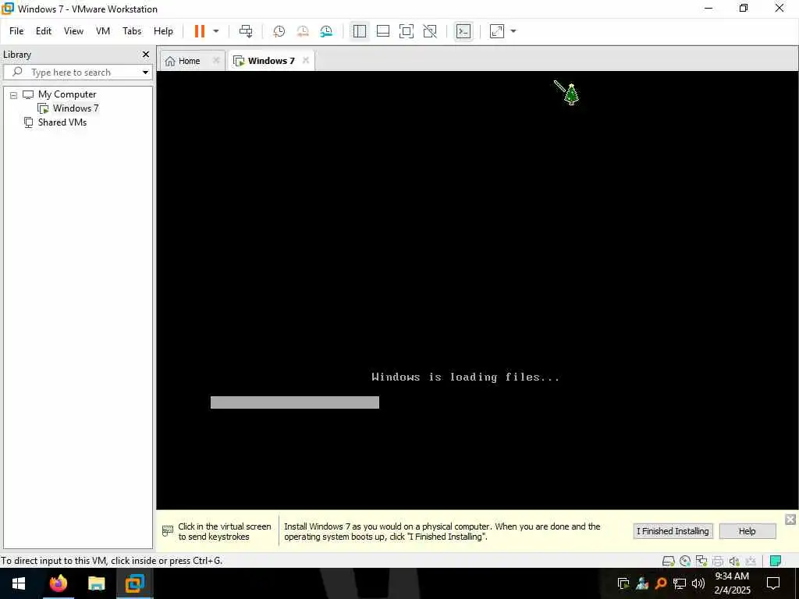Screen dimensions: 799x599
Task: Close the Windows 7 tab
Action: click(x=306, y=60)
